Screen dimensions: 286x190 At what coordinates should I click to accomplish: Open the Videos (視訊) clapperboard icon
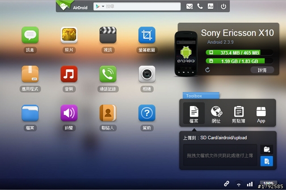coord(108,35)
